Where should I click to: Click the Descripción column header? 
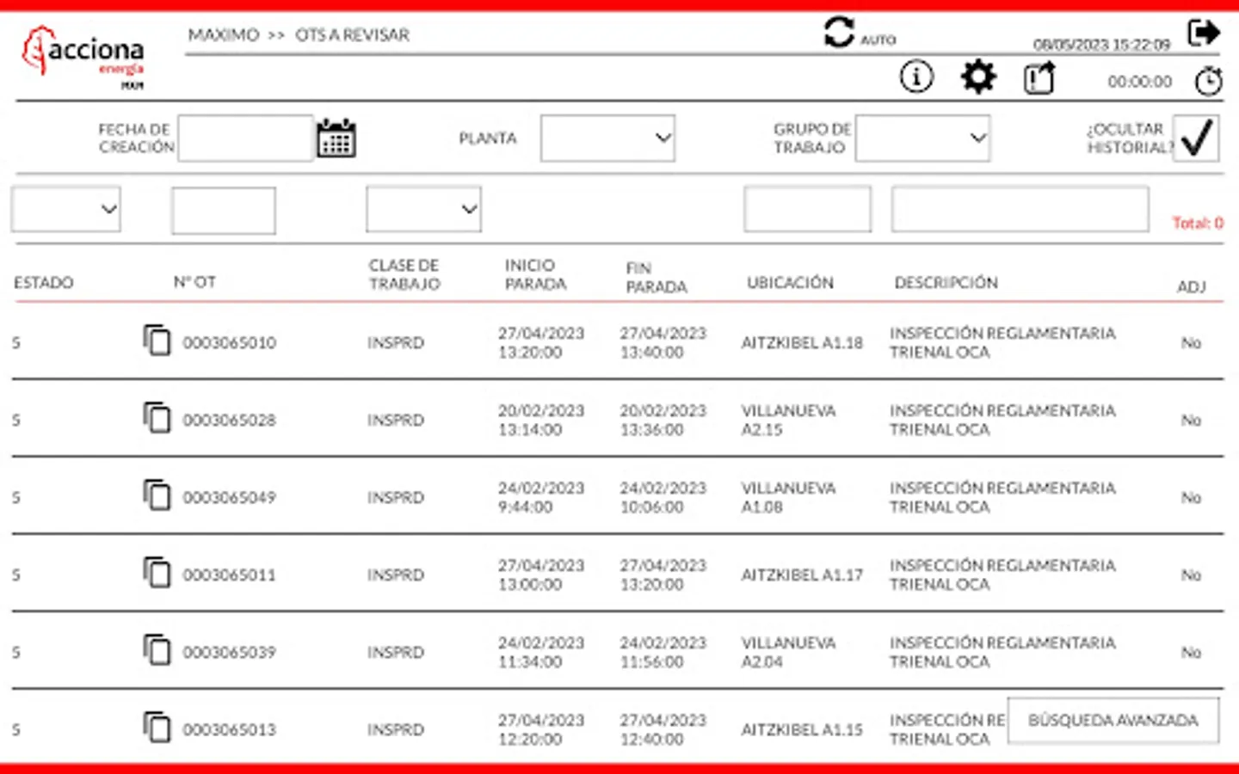[946, 282]
